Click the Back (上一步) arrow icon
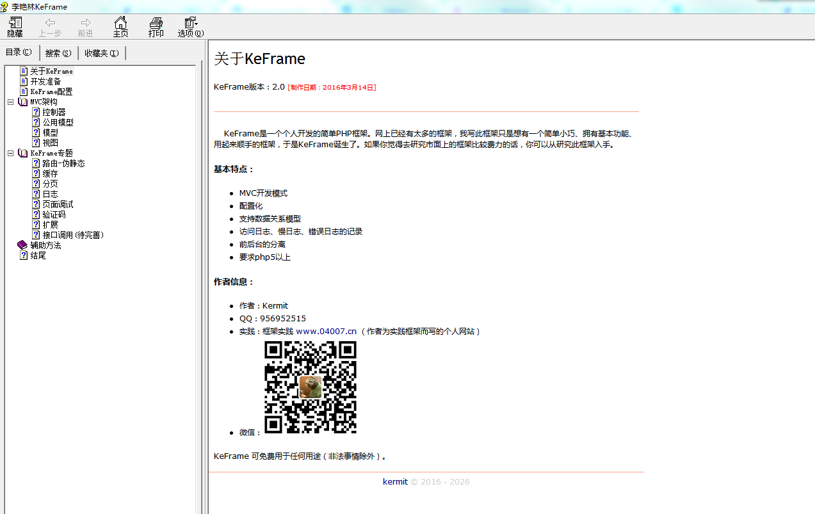The image size is (815, 514). tap(50, 23)
